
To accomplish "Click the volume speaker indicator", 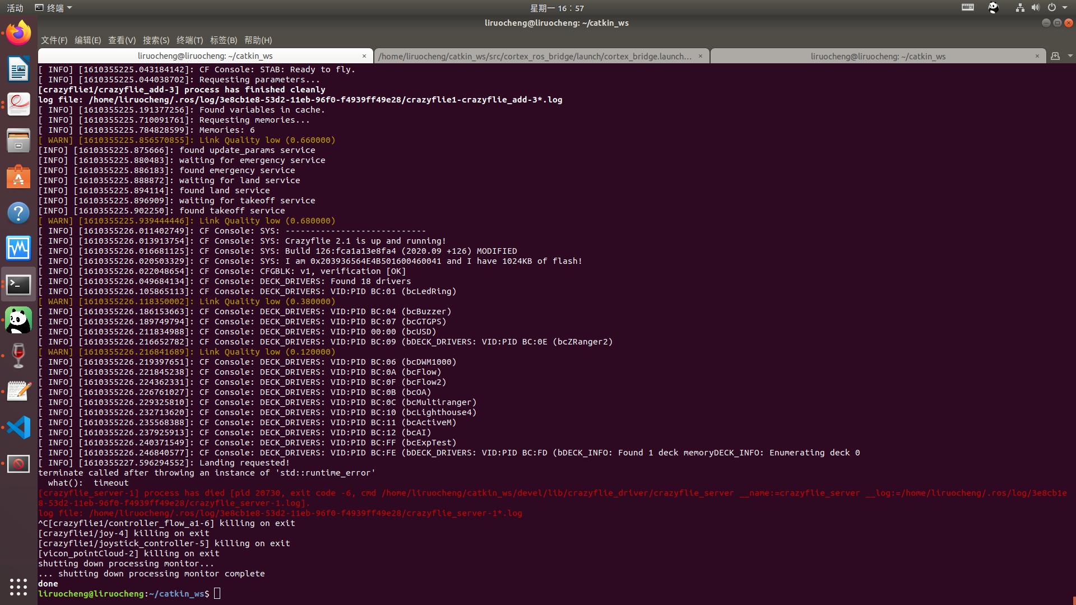I will 1035,8.
